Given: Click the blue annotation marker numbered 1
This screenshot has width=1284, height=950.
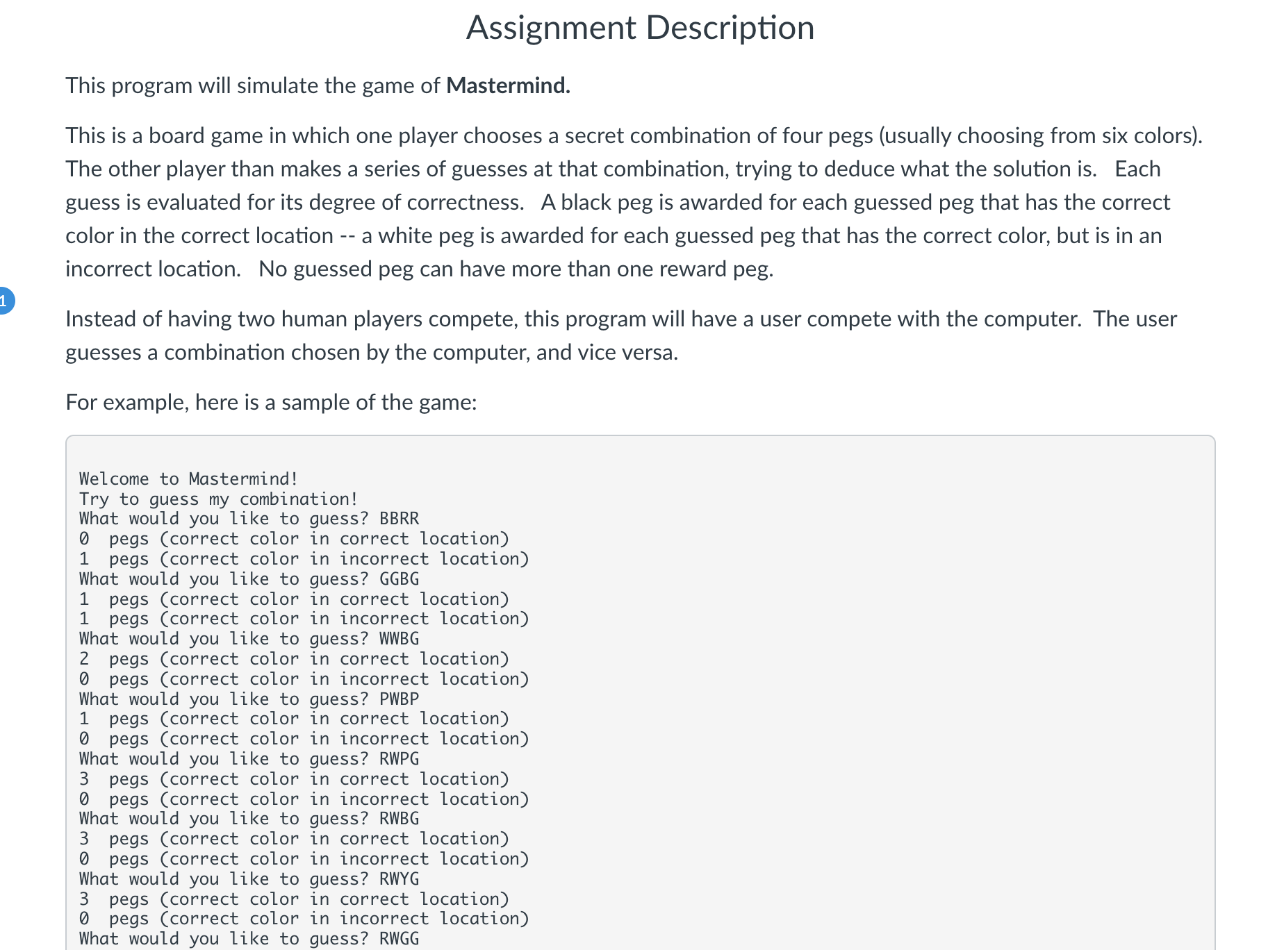Looking at the screenshot, I should pyautogui.click(x=4, y=300).
